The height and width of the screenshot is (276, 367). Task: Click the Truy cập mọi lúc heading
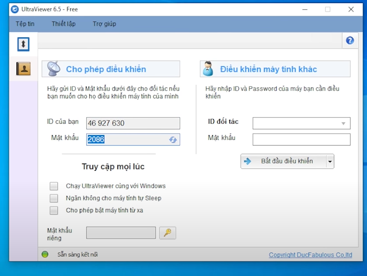(x=113, y=166)
